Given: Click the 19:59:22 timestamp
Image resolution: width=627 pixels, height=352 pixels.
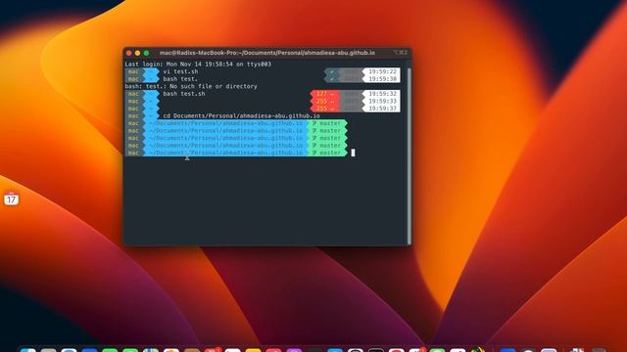Looking at the screenshot, I should point(382,71).
